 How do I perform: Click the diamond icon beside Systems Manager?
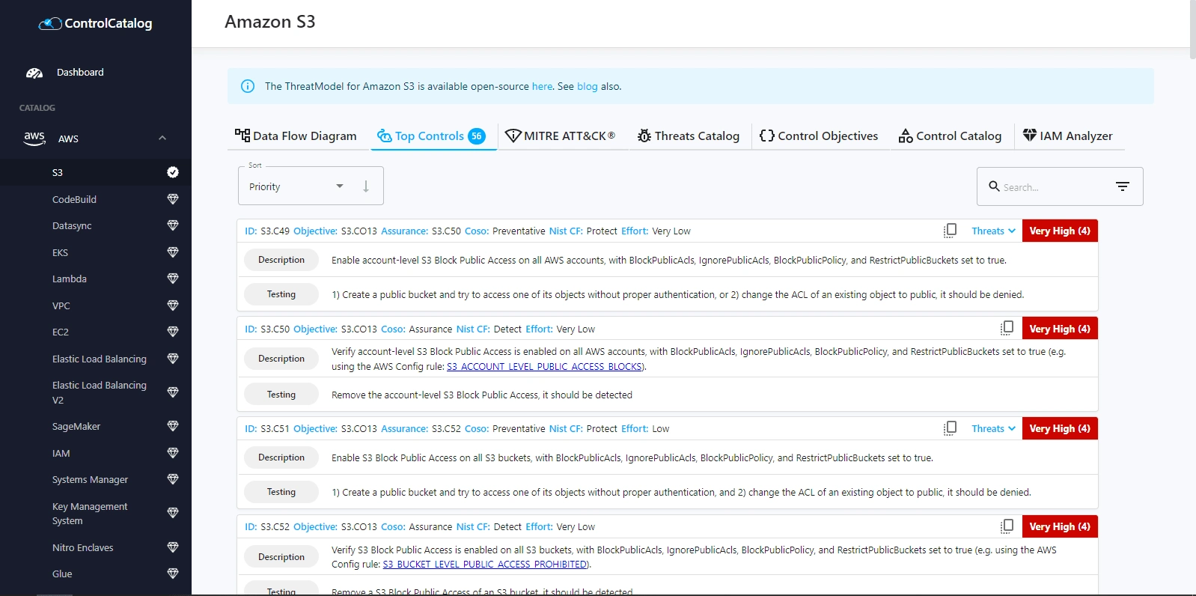[x=173, y=479]
